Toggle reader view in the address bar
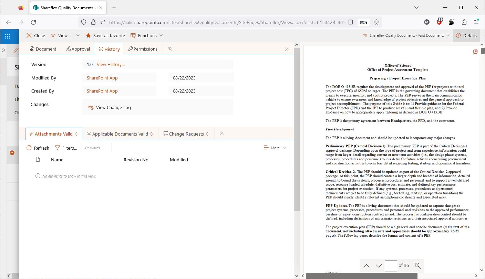Viewport: 485px width, 279px height. pos(350,22)
